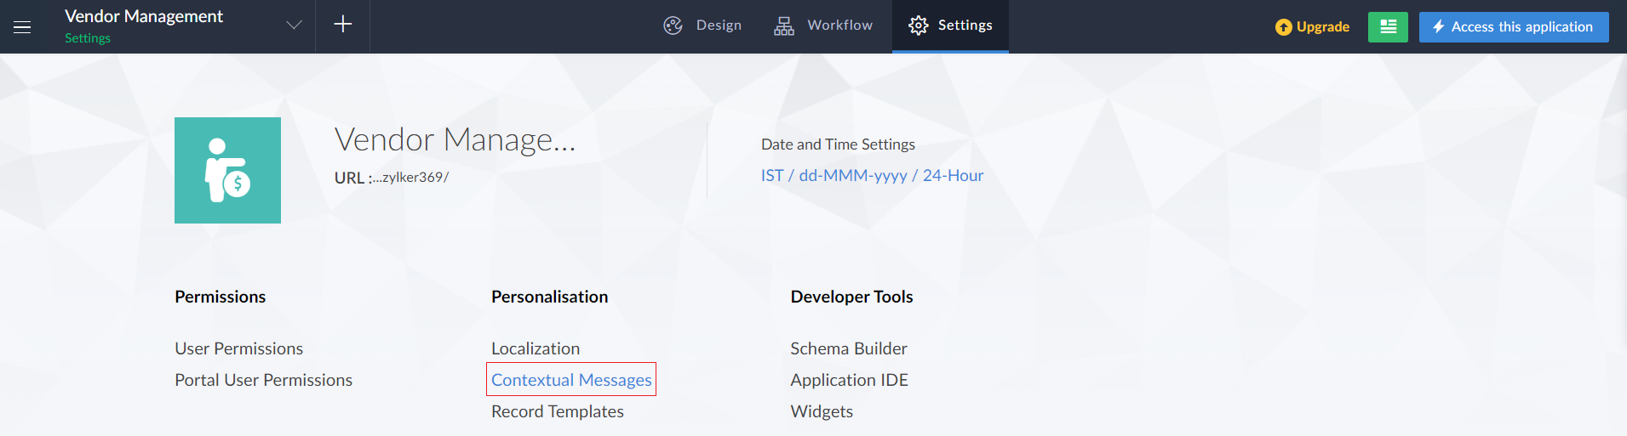Open the hamburger navigation menu

point(22,27)
